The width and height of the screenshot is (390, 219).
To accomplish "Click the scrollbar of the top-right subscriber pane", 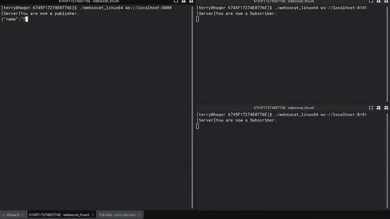I will 388,54.
